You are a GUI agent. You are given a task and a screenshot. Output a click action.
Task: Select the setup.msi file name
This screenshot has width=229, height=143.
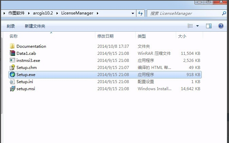point(26,89)
